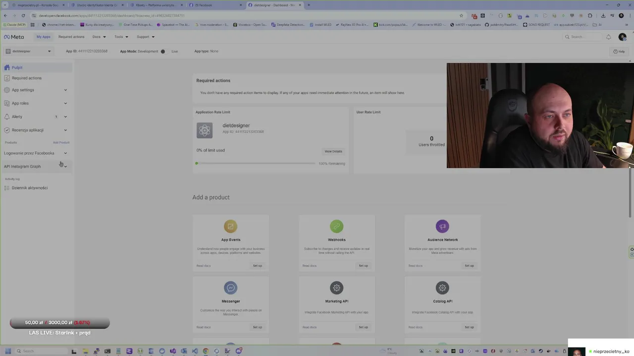634x356 pixels.
Task: Click the Recenzja aplikacji check icon
Action: click(x=7, y=130)
